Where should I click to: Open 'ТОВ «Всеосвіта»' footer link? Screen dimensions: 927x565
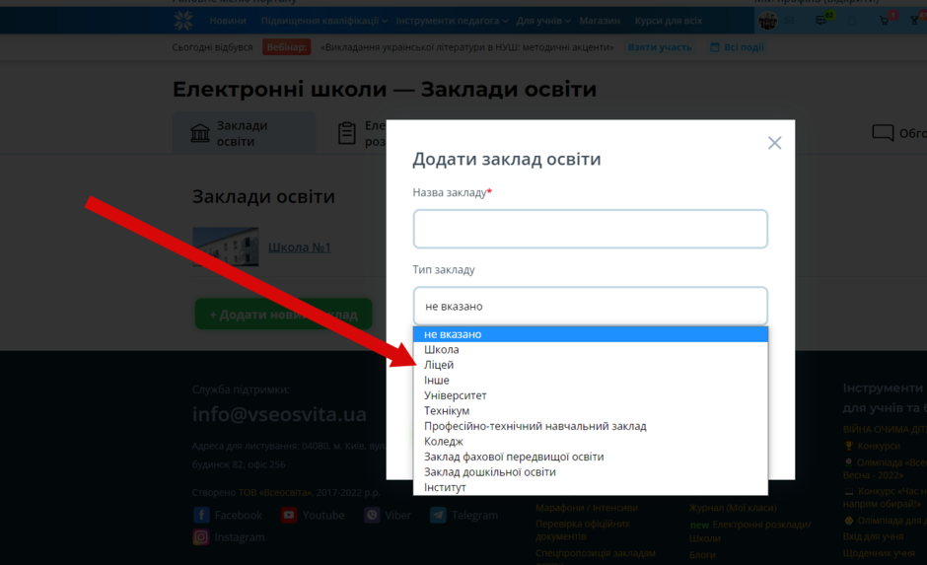pyautogui.click(x=275, y=492)
